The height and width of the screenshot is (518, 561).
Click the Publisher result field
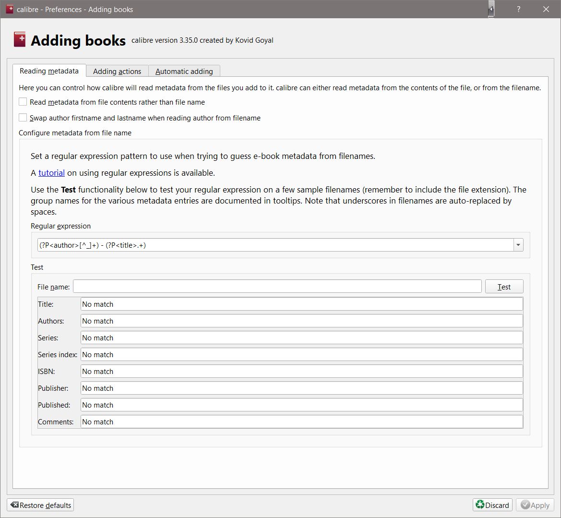point(301,388)
